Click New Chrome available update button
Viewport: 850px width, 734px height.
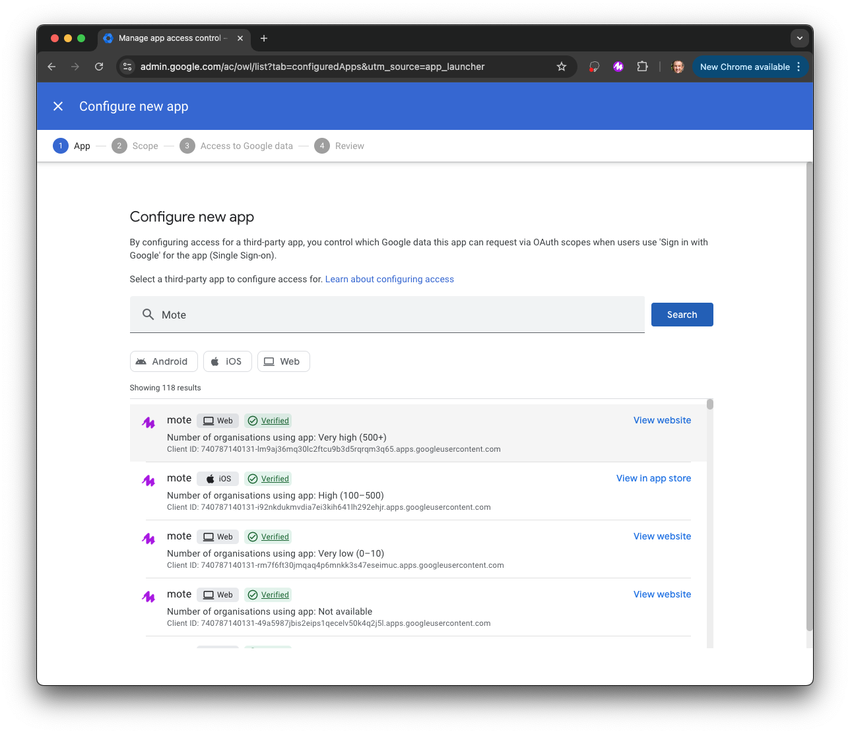click(744, 67)
